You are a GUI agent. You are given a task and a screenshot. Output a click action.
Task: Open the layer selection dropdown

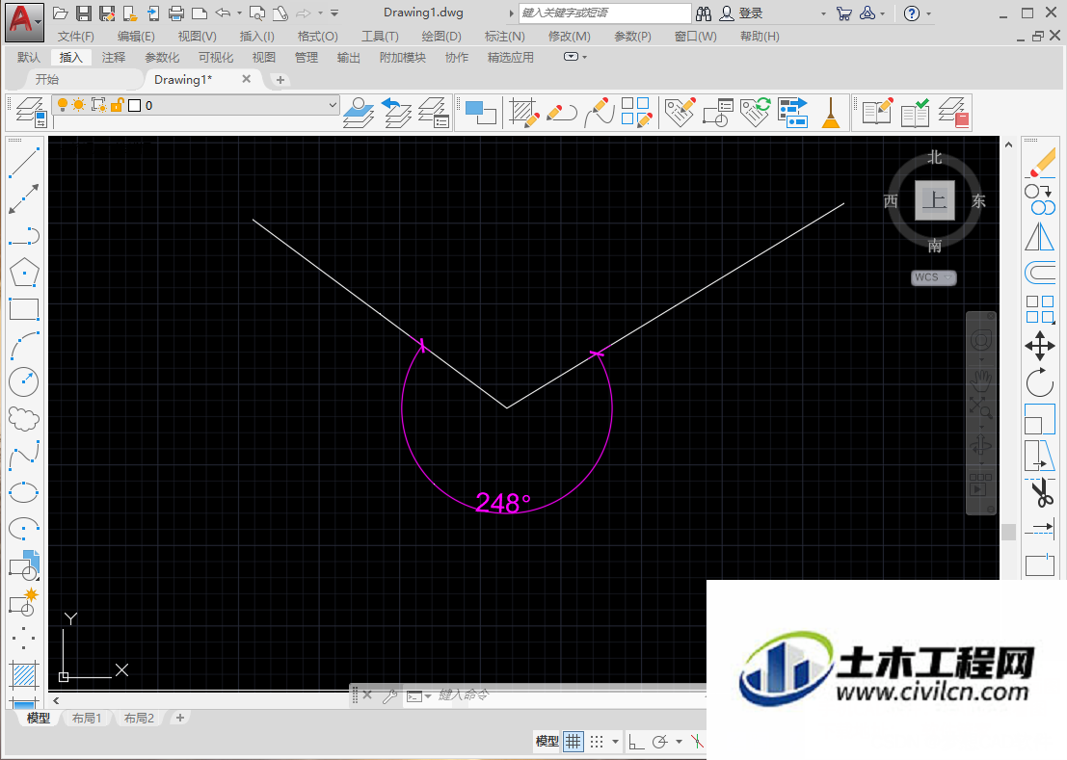coord(333,105)
